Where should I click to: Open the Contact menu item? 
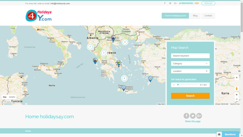click(x=208, y=16)
